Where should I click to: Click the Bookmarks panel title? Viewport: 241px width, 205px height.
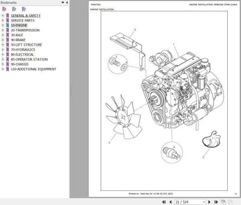pyautogui.click(x=8, y=2)
